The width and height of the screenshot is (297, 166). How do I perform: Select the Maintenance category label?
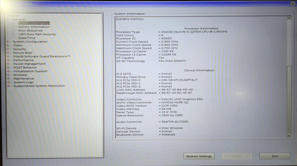click(23, 78)
